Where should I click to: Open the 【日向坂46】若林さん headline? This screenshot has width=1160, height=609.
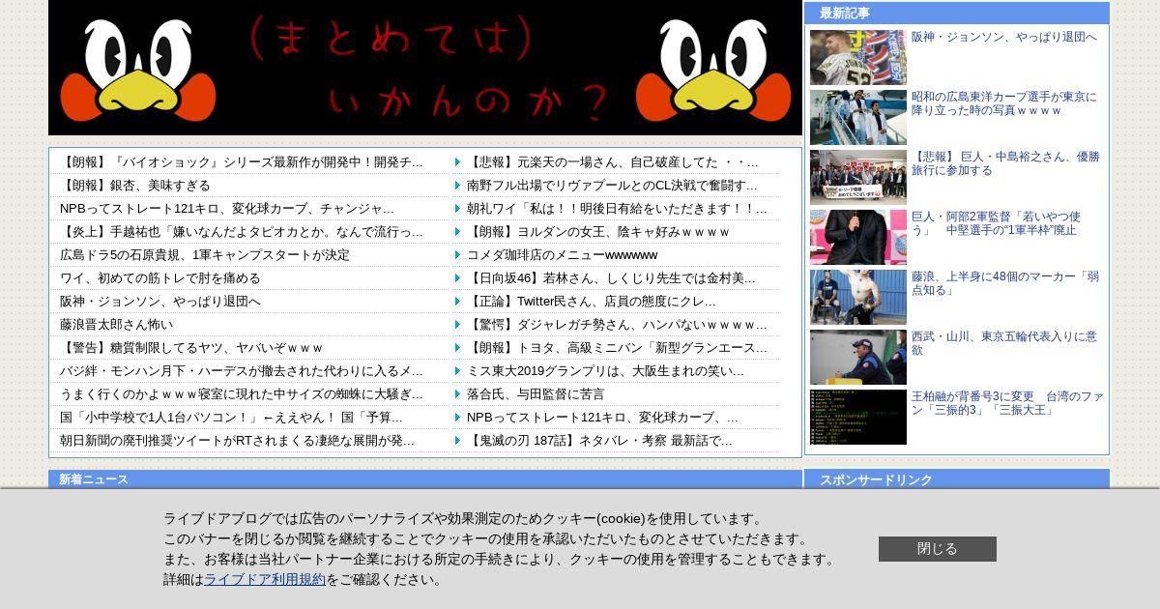(612, 278)
